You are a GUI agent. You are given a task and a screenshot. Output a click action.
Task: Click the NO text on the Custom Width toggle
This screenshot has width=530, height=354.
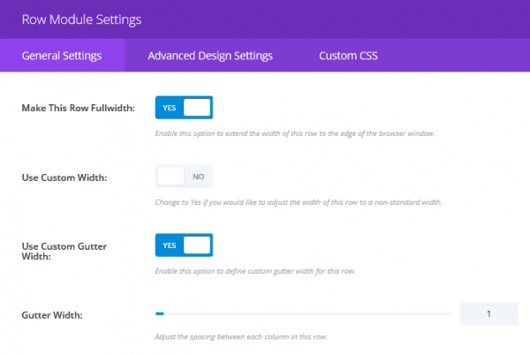pyautogui.click(x=198, y=177)
